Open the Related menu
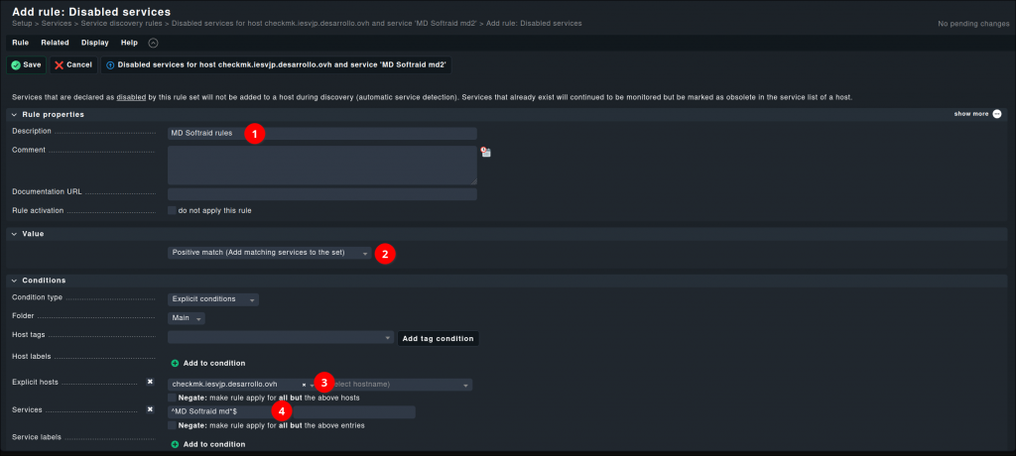1016x456 pixels. tap(55, 43)
